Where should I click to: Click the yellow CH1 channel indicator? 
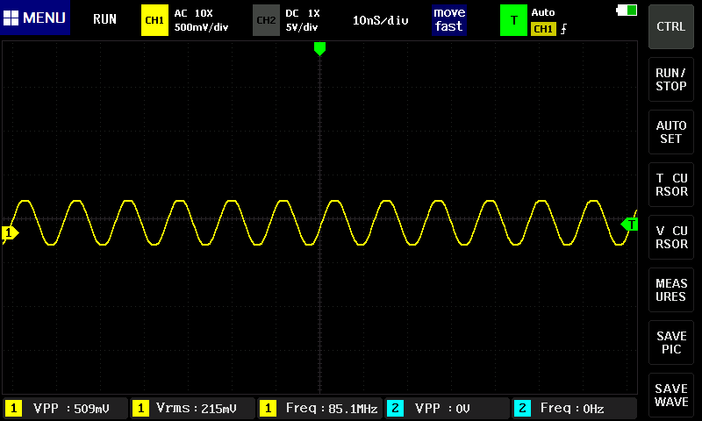click(154, 19)
